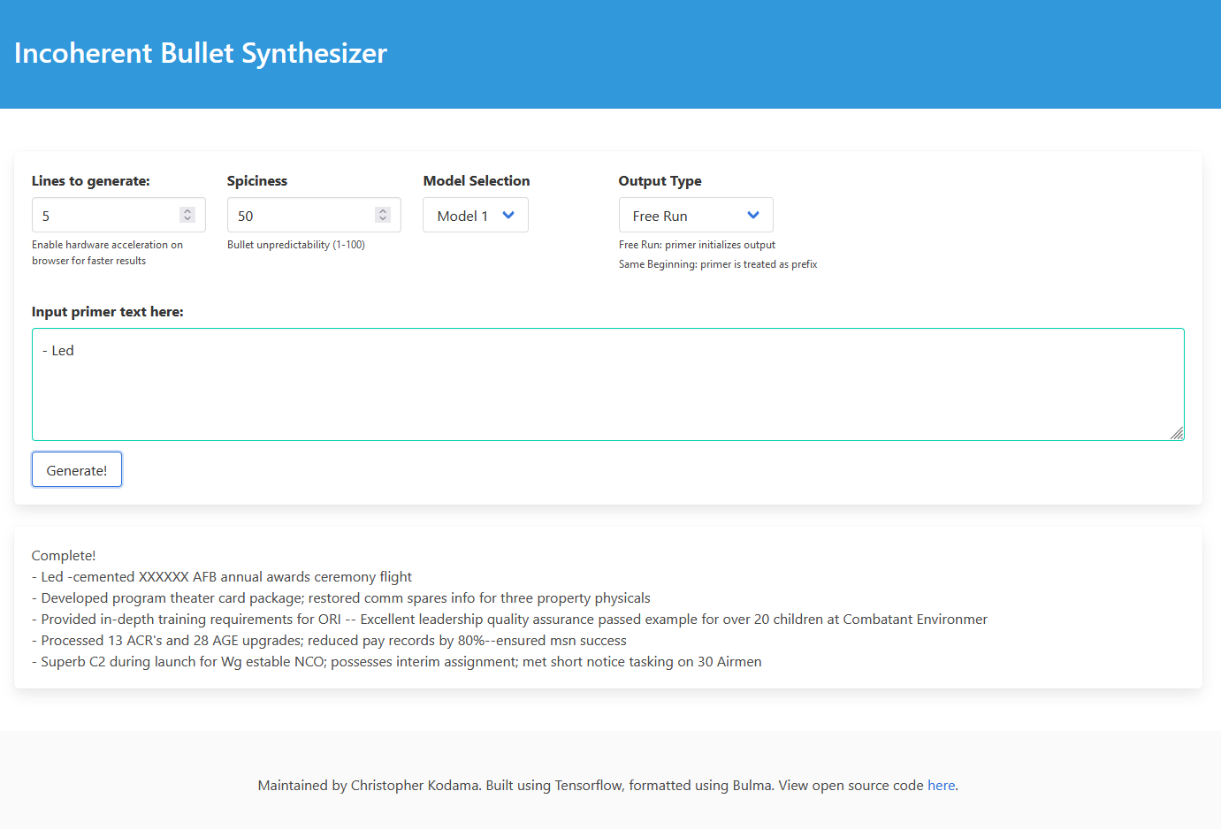Click the Spiciness increment arrow
This screenshot has width=1221, height=829.
(383, 211)
